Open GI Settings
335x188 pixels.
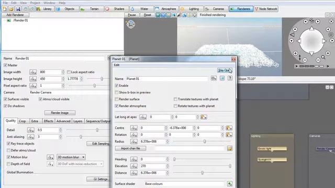point(99,179)
